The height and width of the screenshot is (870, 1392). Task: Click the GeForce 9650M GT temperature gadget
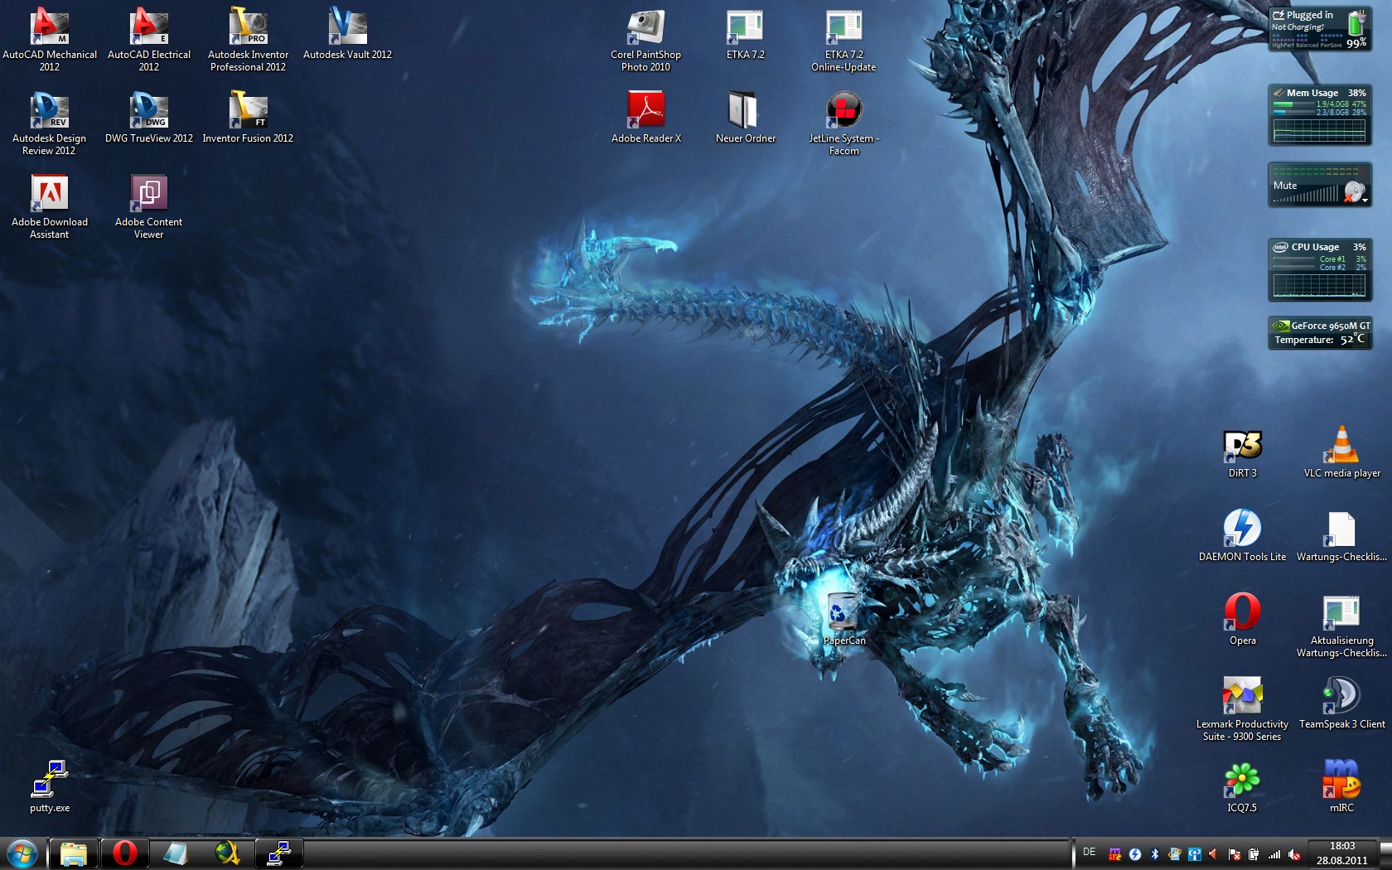pos(1320,332)
